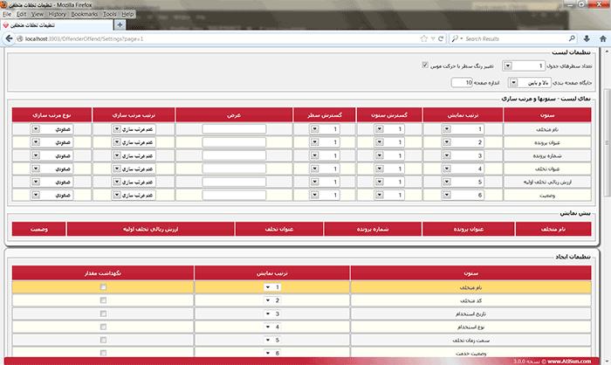This screenshot has width=611, height=365.
Task: Click the width input in list-view row 3
Action: click(x=234, y=155)
